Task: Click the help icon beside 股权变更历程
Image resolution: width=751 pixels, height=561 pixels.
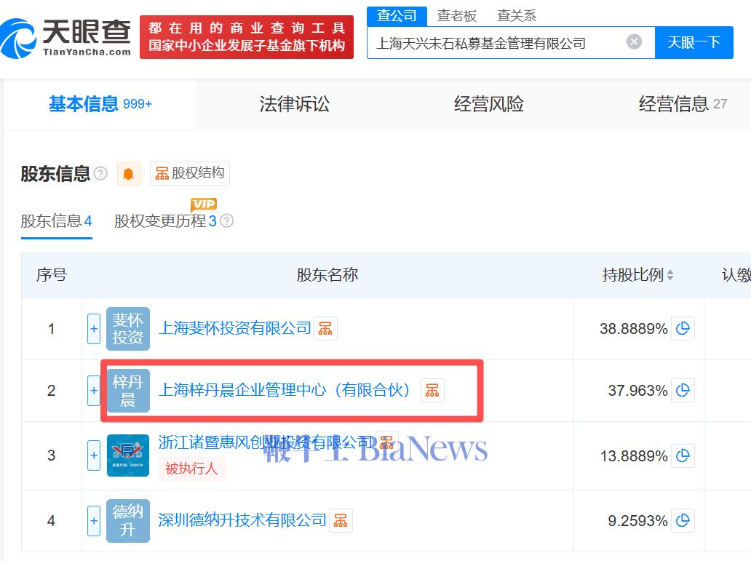Action: coord(227,221)
